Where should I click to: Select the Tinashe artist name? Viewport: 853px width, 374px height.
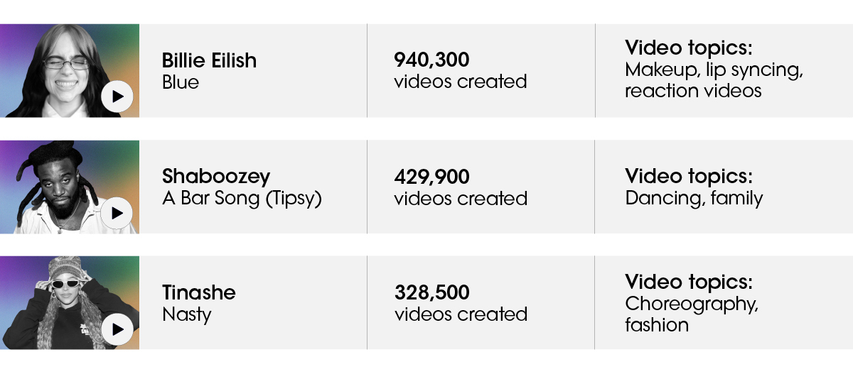199,292
